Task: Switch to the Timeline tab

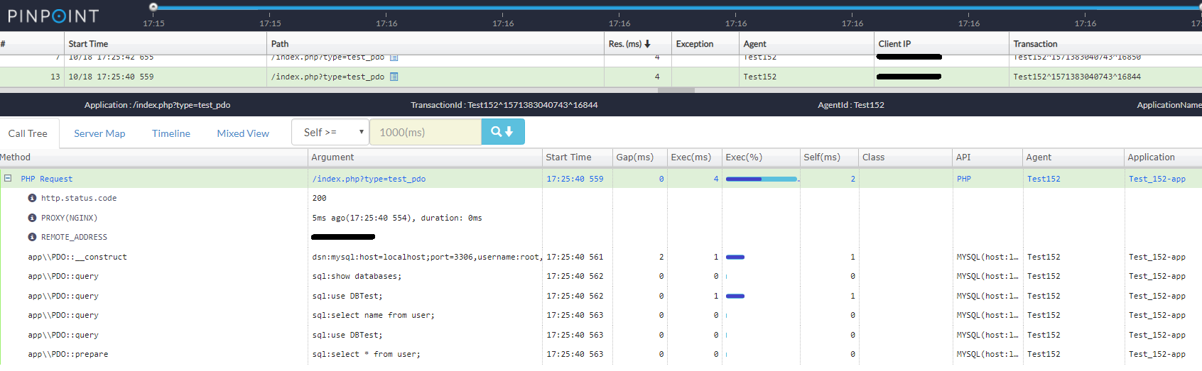Action: tap(171, 133)
